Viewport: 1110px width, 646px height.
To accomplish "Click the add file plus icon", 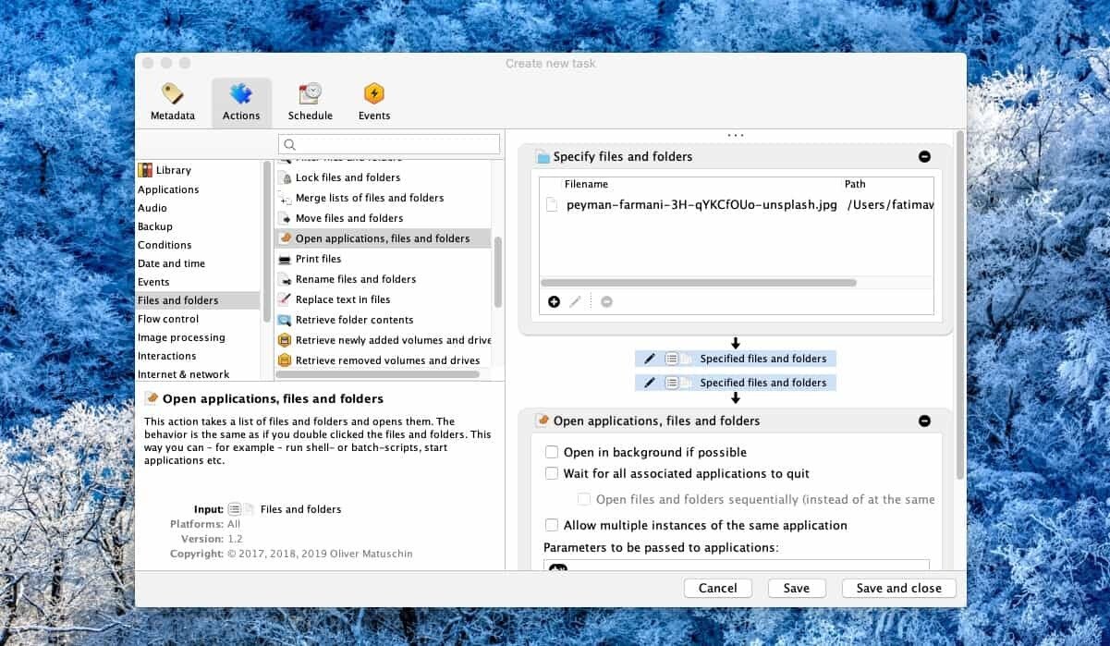I will pyautogui.click(x=554, y=301).
